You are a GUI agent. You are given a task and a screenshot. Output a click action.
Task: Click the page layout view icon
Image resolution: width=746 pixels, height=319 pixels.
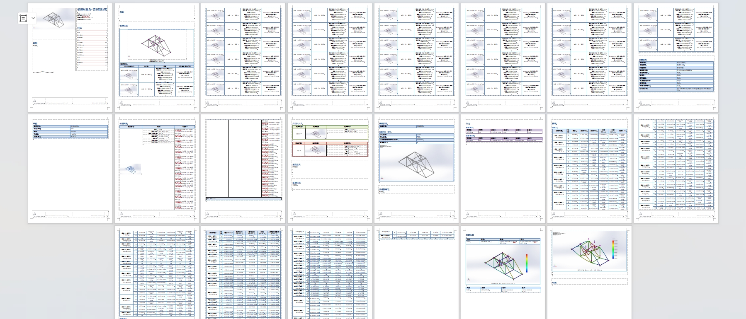tap(23, 18)
